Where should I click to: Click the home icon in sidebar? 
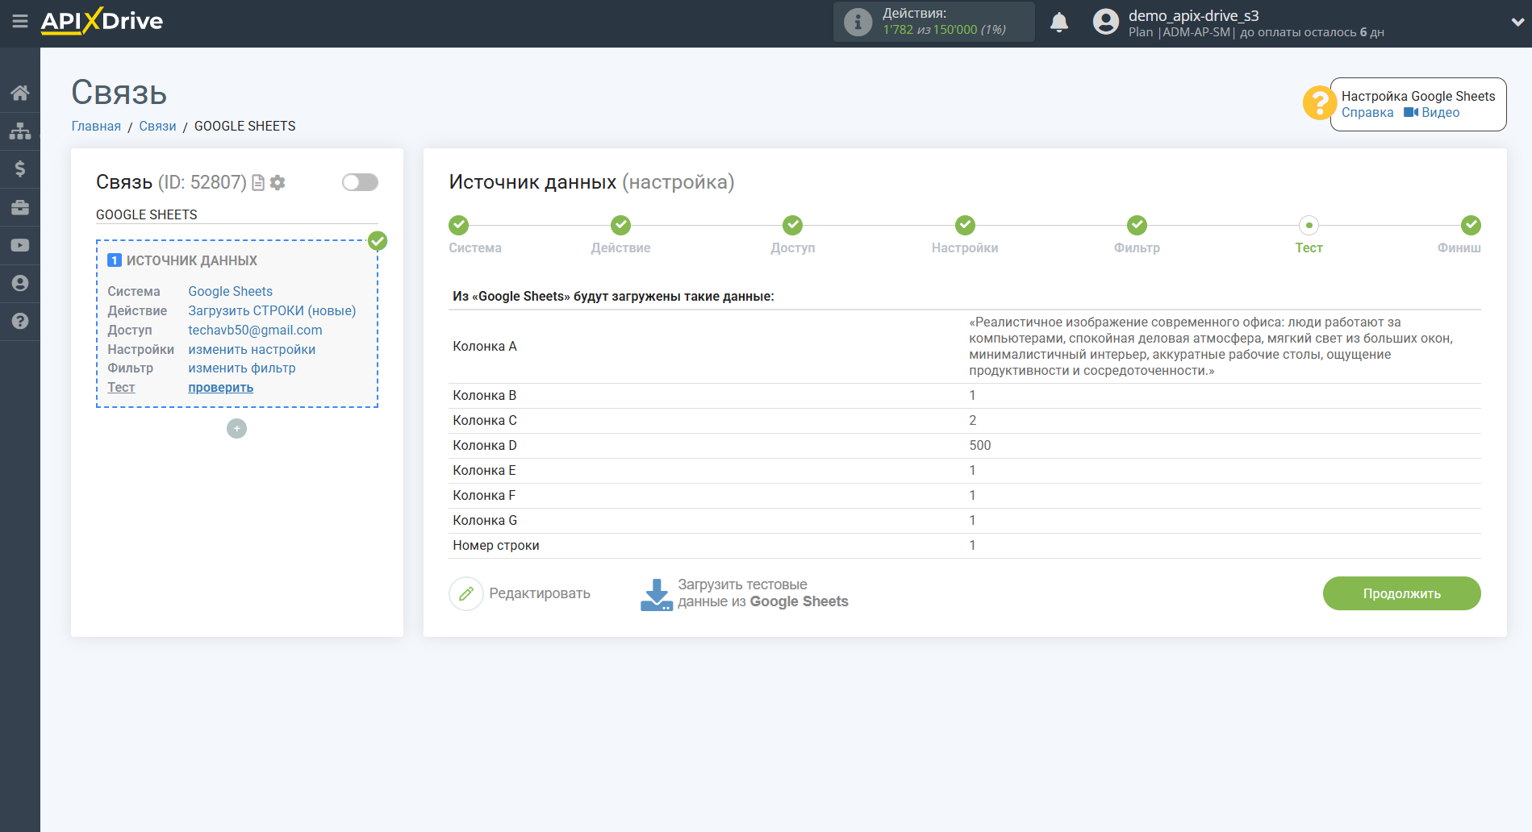[x=20, y=93]
